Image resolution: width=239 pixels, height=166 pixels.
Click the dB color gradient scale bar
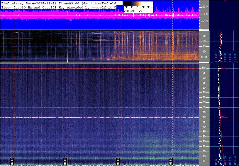138,4
